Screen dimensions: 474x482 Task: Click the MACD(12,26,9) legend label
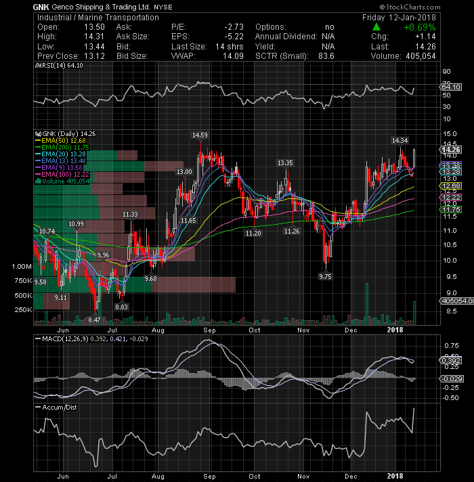65,338
